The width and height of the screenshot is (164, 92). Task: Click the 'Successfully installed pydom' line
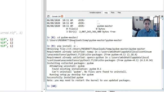click(65, 77)
